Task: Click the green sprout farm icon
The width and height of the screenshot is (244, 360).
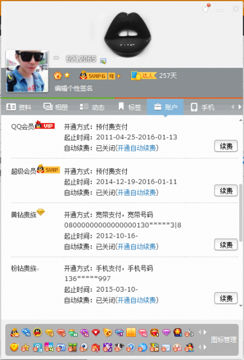Action: (x=72, y=347)
